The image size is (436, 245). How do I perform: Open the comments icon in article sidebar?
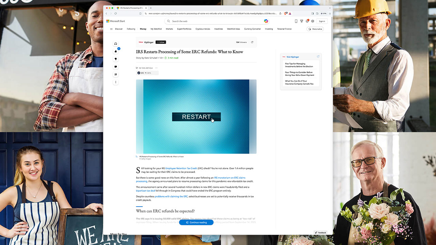click(116, 67)
